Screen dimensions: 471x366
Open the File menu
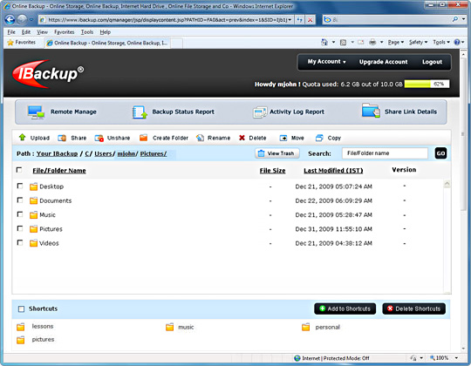[11, 31]
